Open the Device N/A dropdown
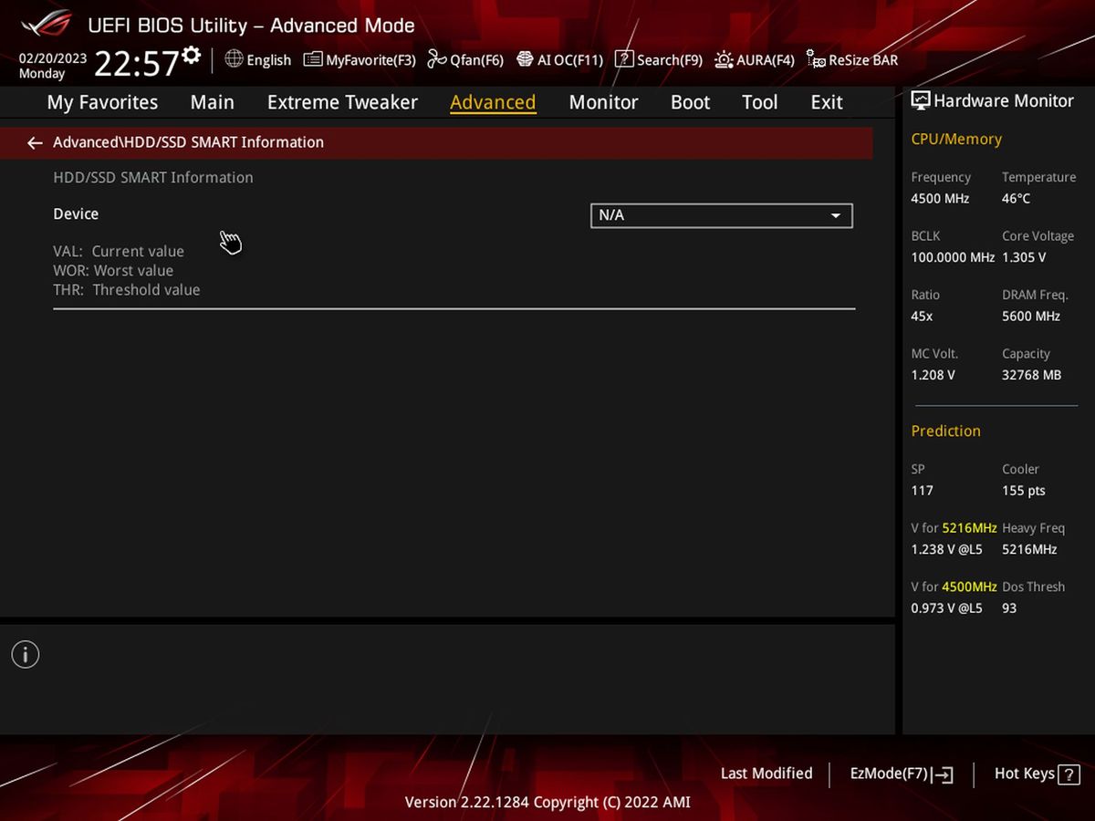The image size is (1095, 821). click(722, 215)
